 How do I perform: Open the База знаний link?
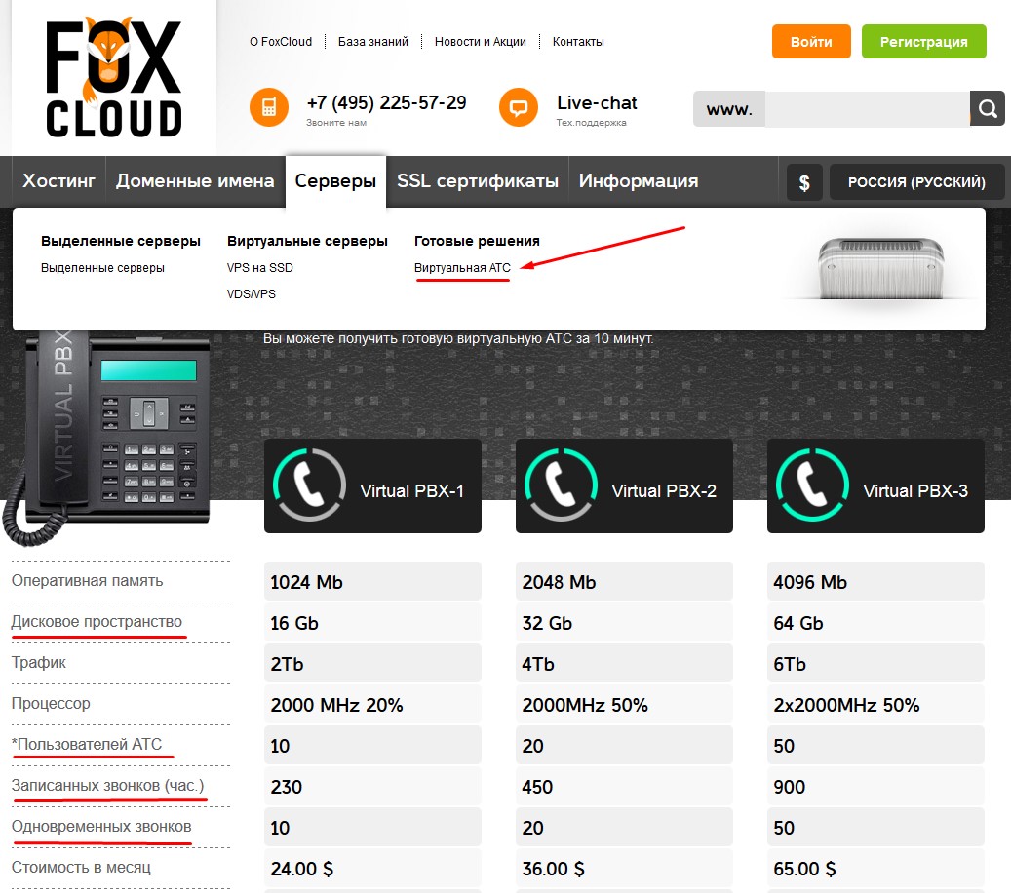point(373,42)
